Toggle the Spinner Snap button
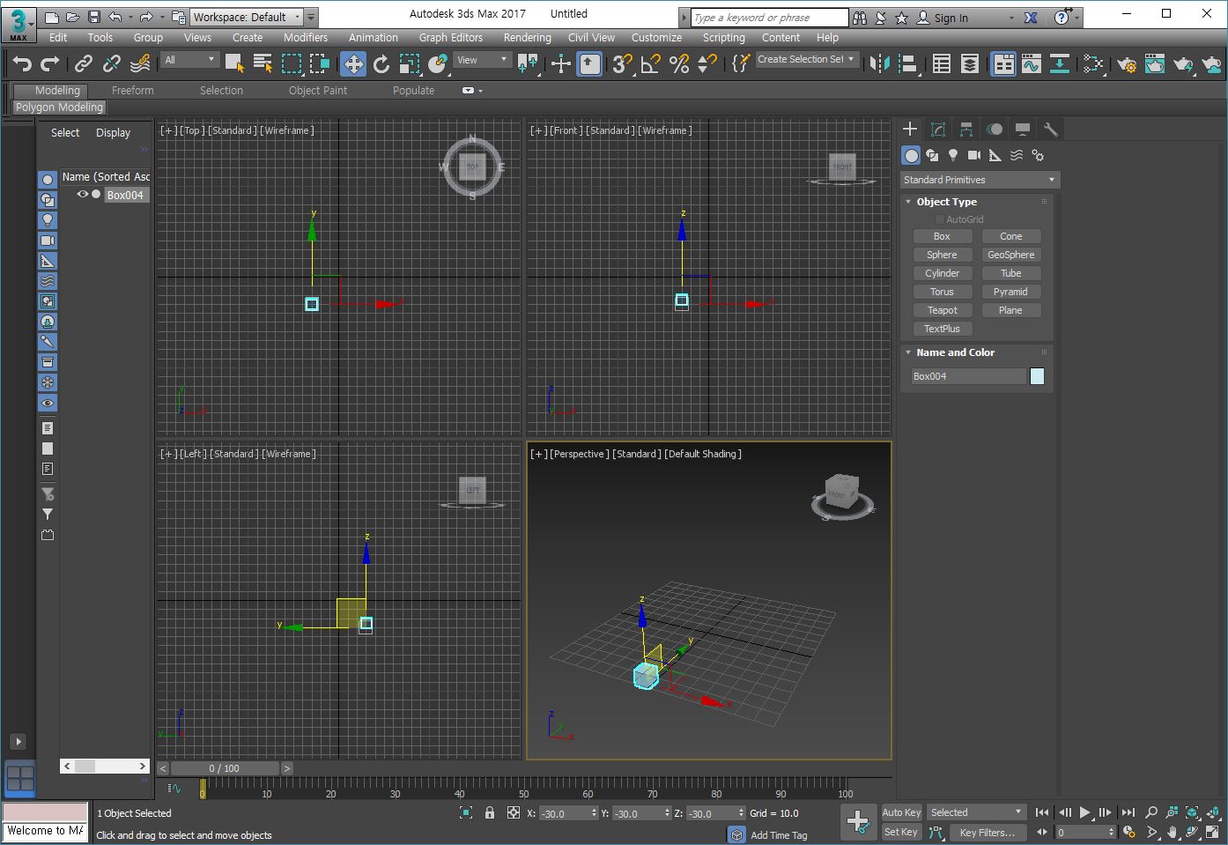The width and height of the screenshot is (1228, 845). (x=707, y=63)
